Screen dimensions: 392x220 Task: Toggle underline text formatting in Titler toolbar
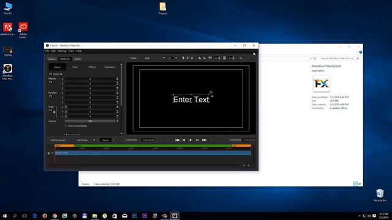coord(192,58)
